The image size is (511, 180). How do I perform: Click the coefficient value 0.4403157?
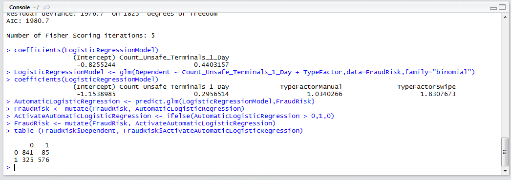point(211,65)
